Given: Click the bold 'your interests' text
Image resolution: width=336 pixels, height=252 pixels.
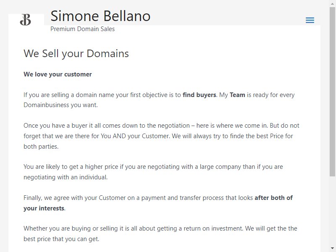Looking at the screenshot, I should (x=44, y=208).
